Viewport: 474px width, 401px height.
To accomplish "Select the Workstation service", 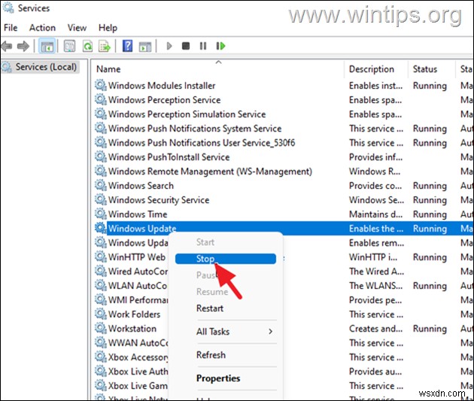I will (x=132, y=329).
